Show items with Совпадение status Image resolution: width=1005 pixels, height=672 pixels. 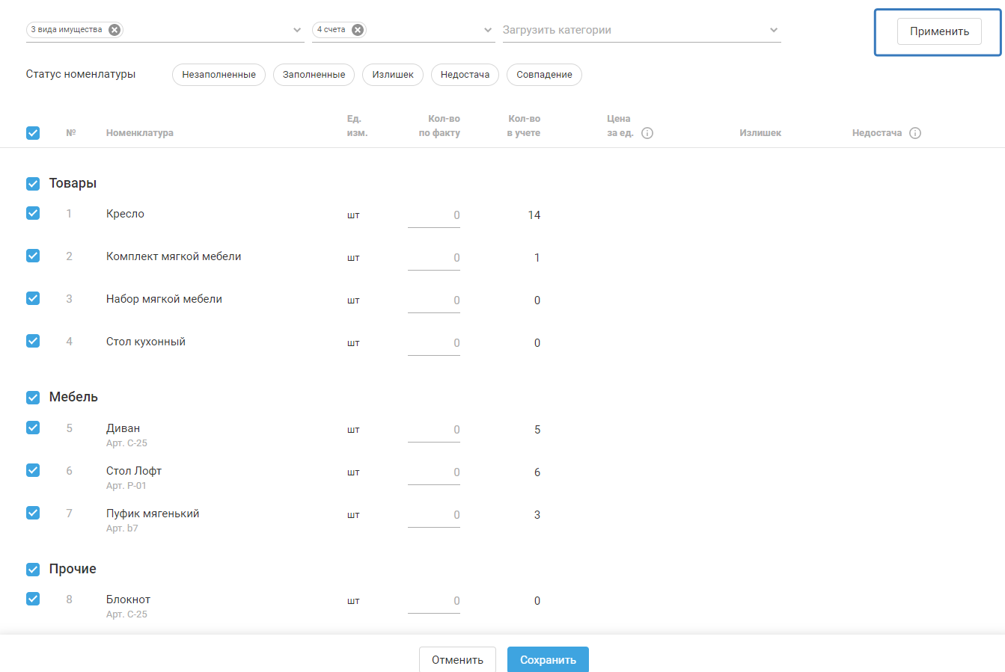pos(544,75)
